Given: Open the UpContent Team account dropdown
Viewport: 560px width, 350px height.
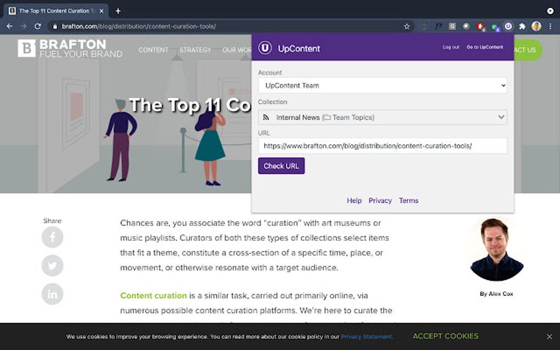Looking at the screenshot, I should click(383, 86).
